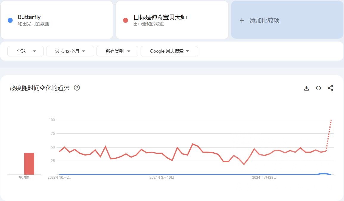Expand the 过去 12 个月 time range dropdown
Image resolution: width=344 pixels, height=201 pixels.
tap(70, 51)
